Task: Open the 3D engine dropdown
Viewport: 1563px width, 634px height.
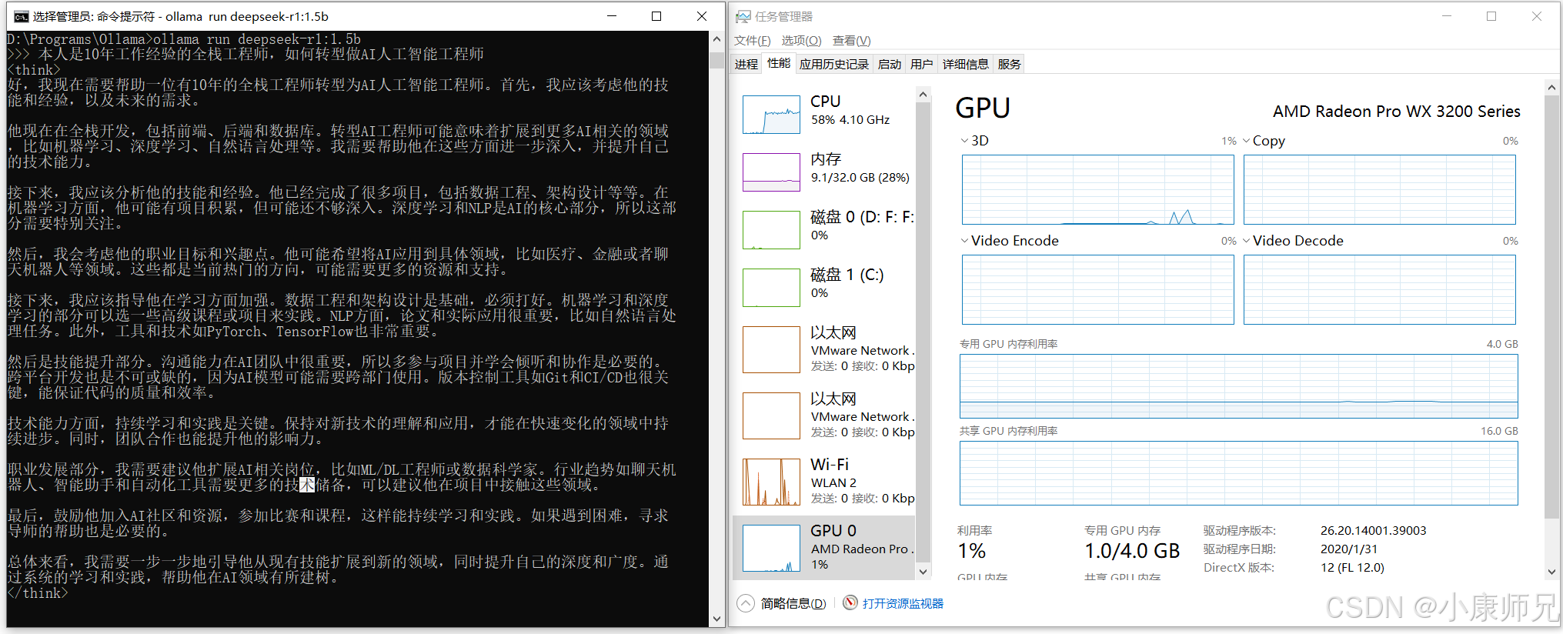Action: tap(964, 141)
